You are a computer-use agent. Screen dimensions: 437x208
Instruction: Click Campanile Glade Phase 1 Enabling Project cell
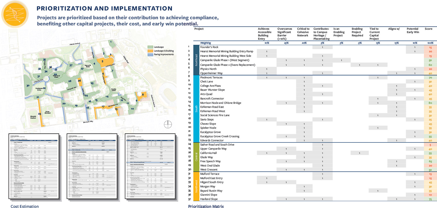point(341,60)
